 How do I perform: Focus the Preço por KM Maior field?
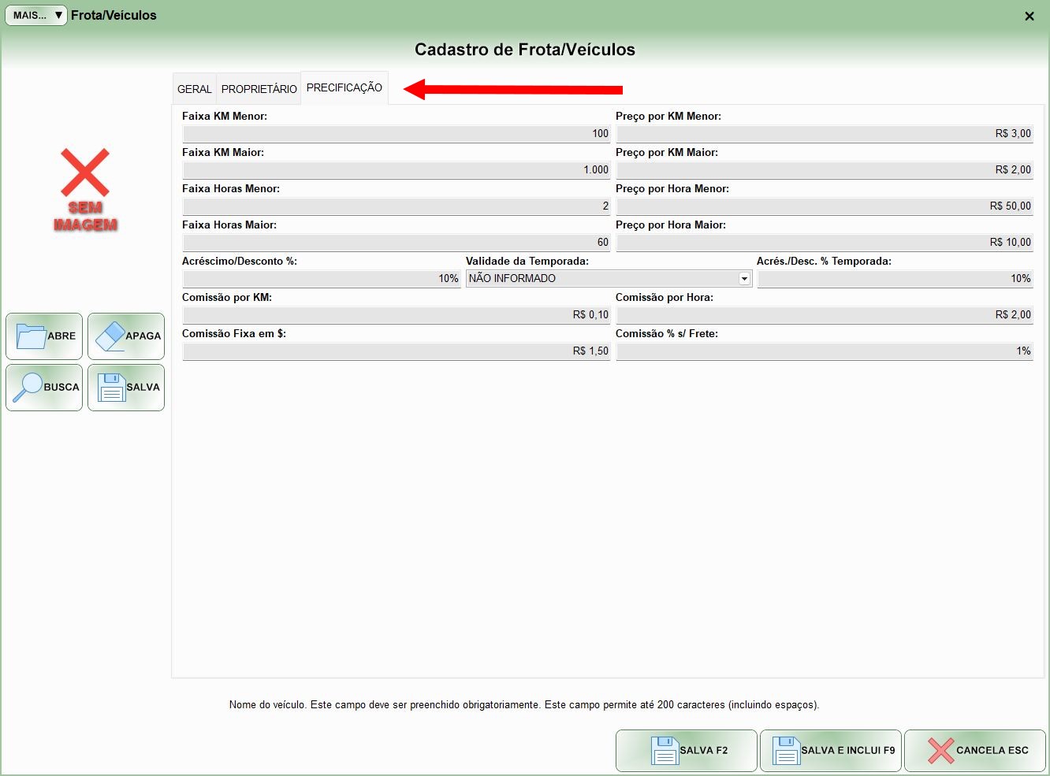click(824, 170)
